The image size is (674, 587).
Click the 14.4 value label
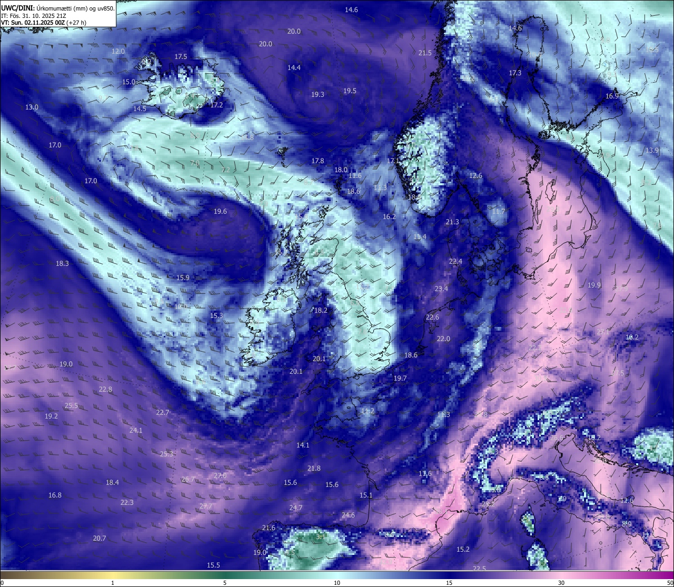coord(294,68)
